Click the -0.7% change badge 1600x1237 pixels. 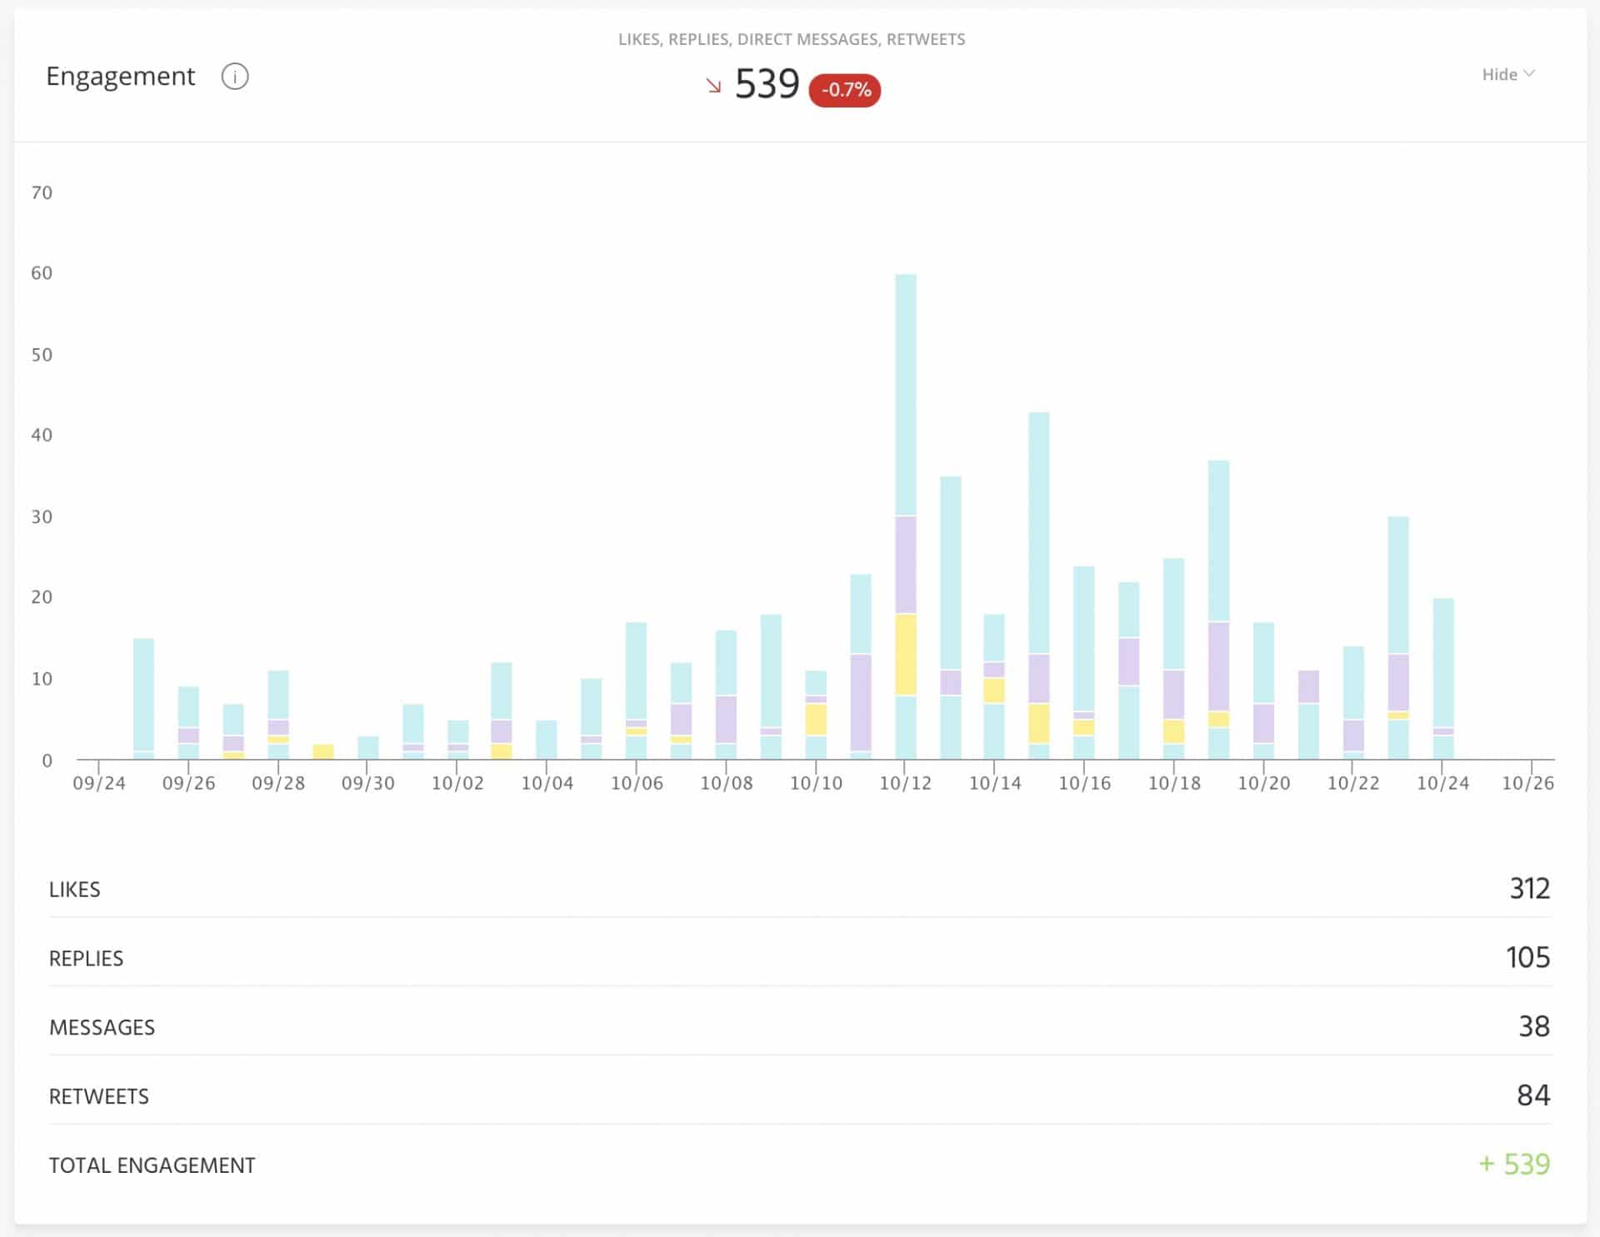845,90
